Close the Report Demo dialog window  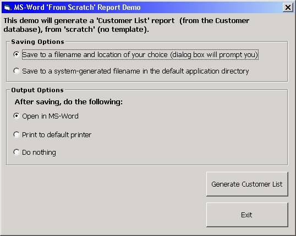click(x=288, y=8)
